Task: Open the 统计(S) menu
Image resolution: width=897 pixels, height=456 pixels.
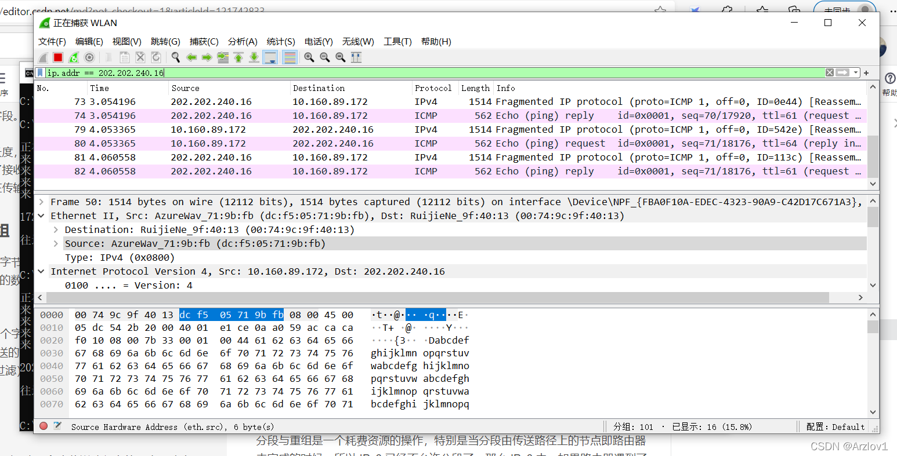Action: [x=281, y=41]
